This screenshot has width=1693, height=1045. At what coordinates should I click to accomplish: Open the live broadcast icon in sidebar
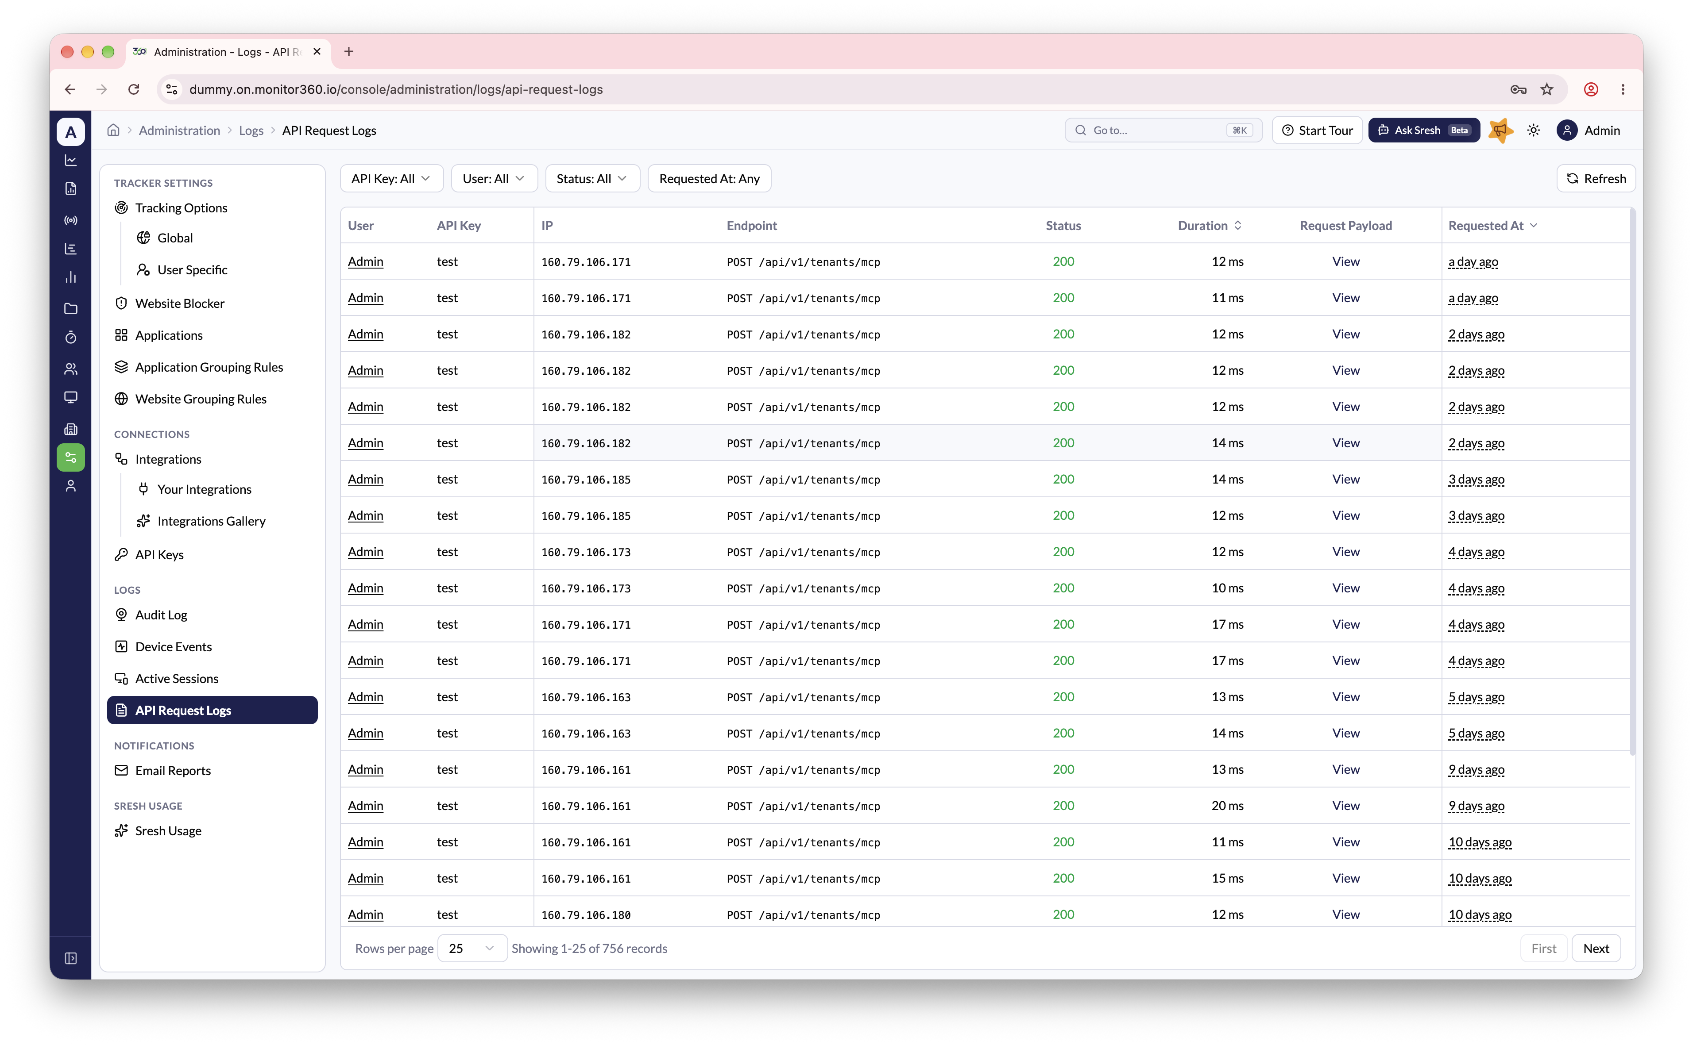click(x=70, y=220)
